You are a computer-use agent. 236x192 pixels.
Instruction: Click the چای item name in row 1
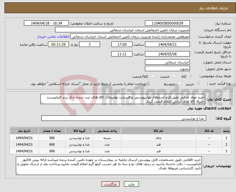point(158,138)
